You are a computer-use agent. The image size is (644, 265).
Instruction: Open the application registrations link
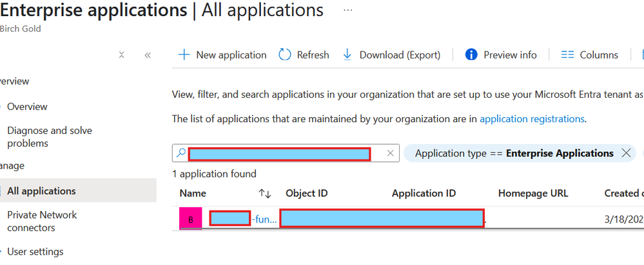[532, 119]
